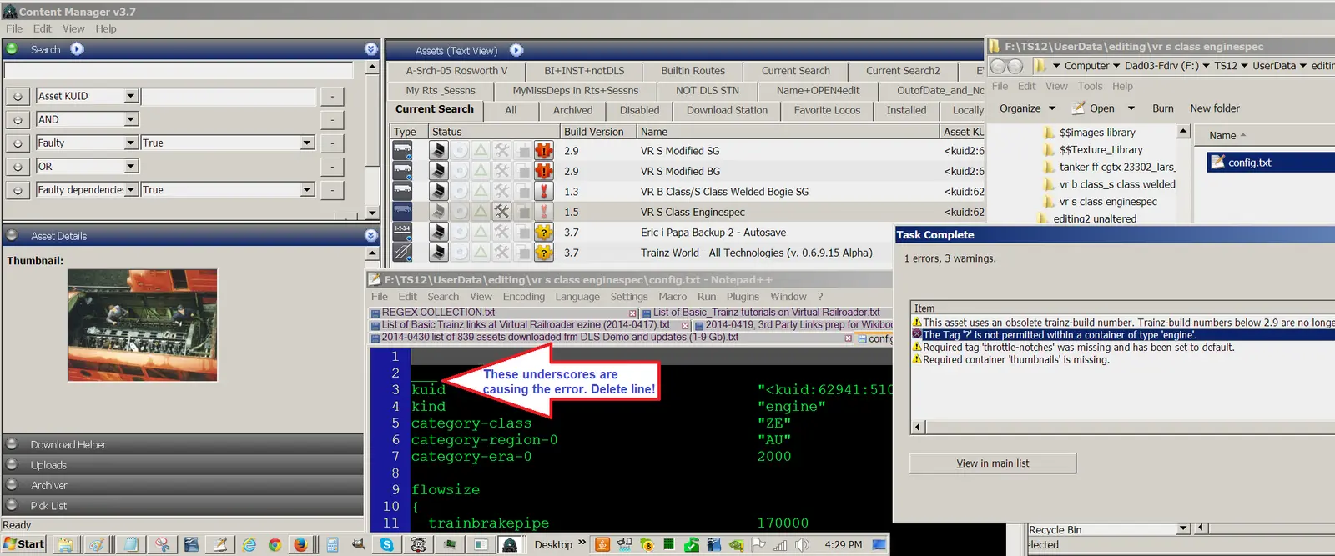1335x556 pixels.
Task: Click the faulty status icon for VR S Modified SG
Action: (x=544, y=151)
